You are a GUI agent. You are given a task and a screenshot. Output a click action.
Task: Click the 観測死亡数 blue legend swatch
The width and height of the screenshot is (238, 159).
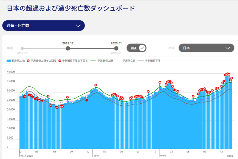[x=9, y=61]
